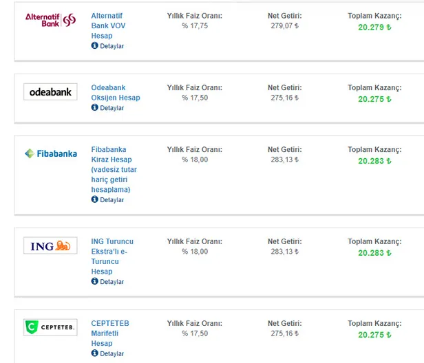Expand Detaylar for Odeabank

pyautogui.click(x=112, y=108)
